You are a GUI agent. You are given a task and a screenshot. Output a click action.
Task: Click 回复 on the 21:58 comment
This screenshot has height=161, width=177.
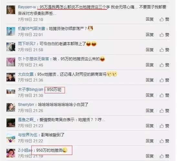click(x=150, y=50)
